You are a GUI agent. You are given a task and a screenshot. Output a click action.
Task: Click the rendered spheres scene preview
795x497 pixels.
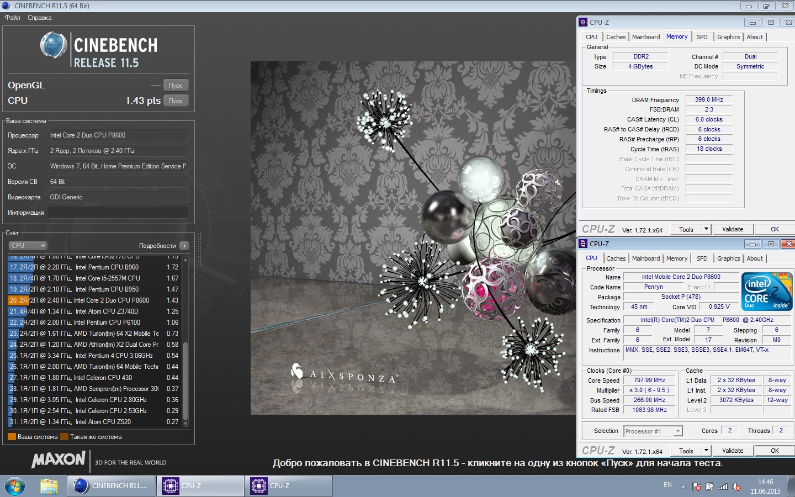coord(413,238)
